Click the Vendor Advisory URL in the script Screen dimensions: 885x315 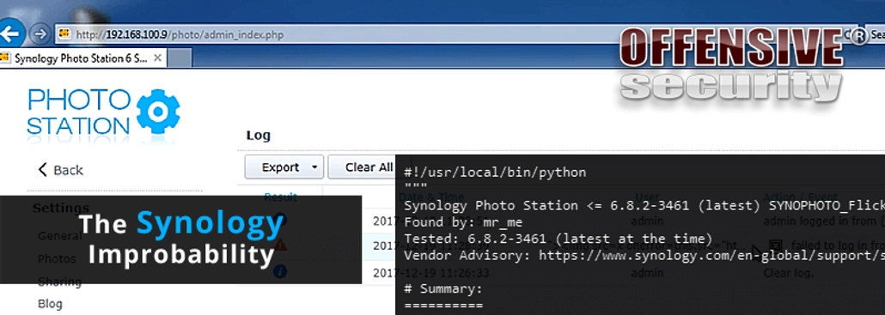711,255
